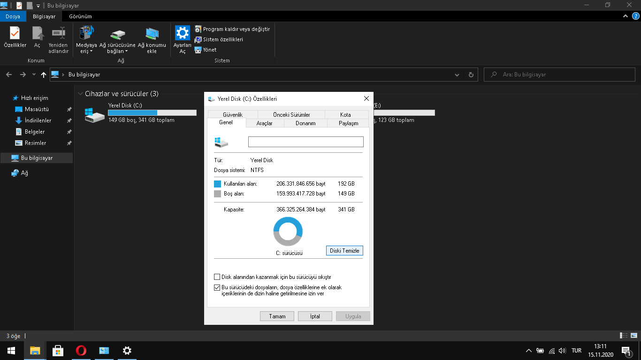The width and height of the screenshot is (641, 360).
Task: Click the volume speaker tray icon
Action: click(x=563, y=351)
